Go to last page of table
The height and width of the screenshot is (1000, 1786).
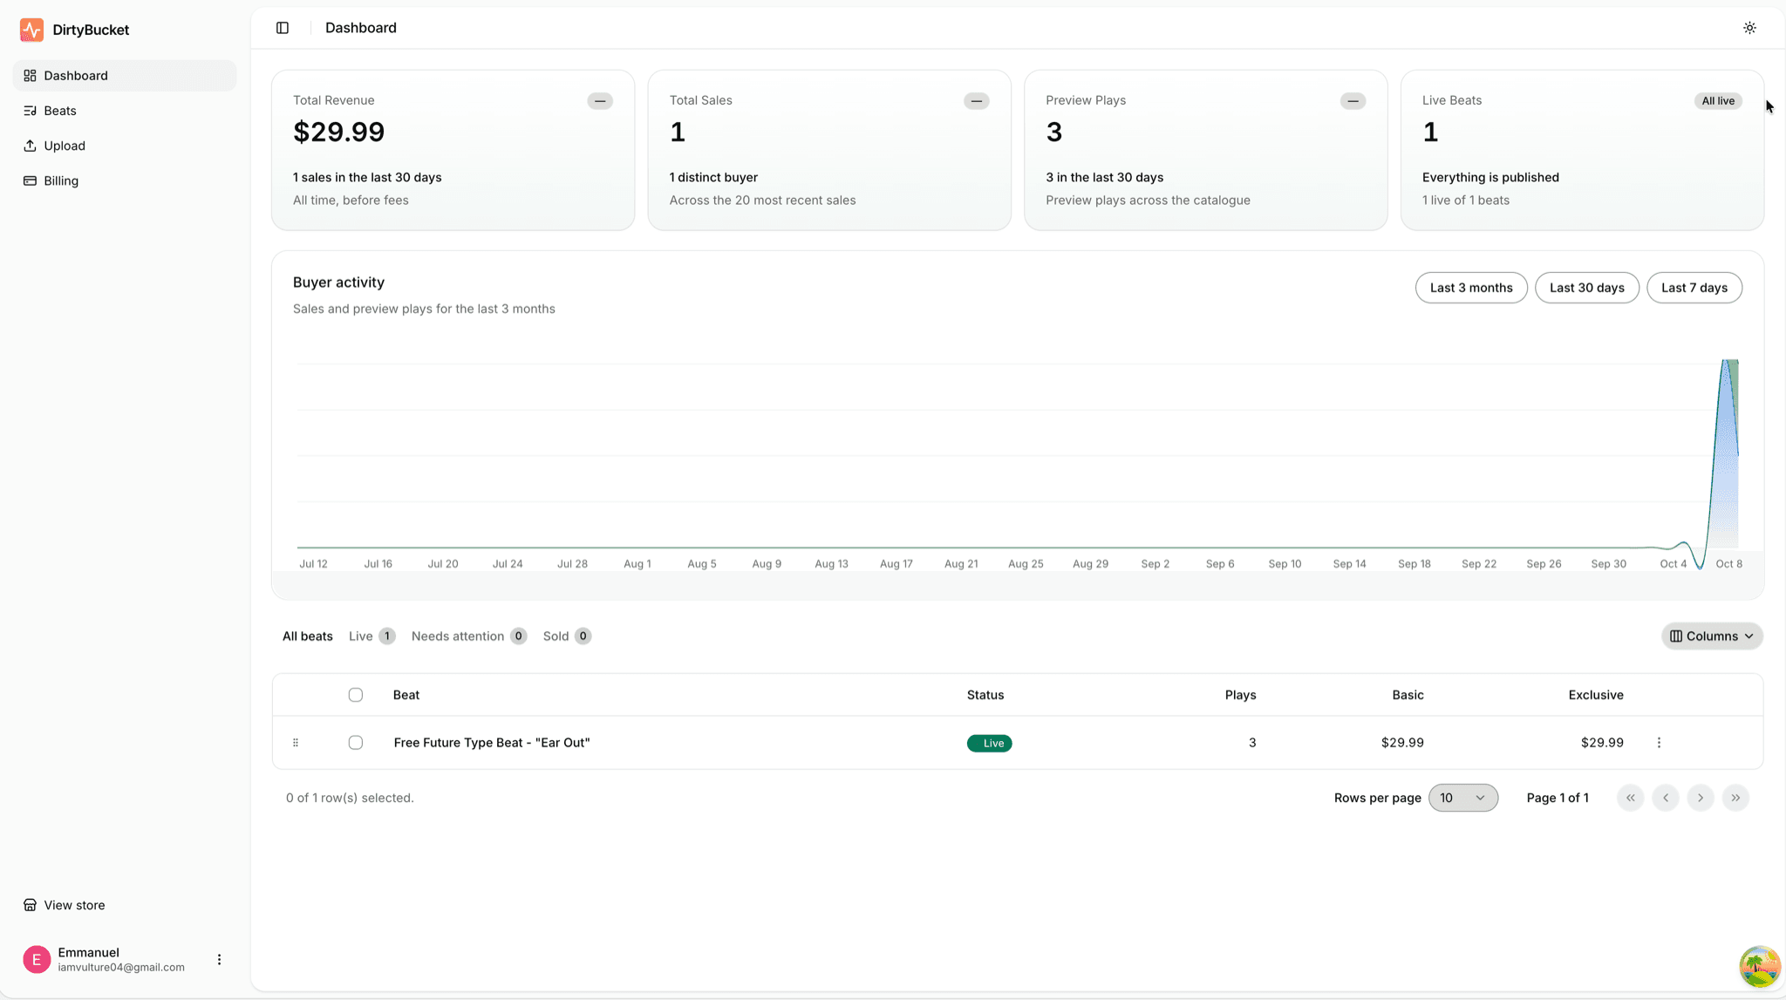point(1735,798)
